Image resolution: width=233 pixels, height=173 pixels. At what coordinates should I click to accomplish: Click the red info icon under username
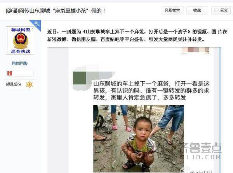click(x=10, y=73)
